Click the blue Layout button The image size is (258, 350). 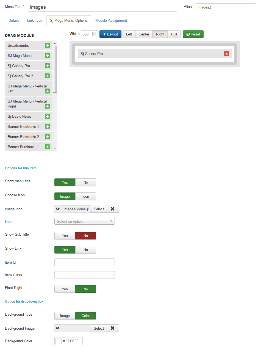tap(110, 34)
